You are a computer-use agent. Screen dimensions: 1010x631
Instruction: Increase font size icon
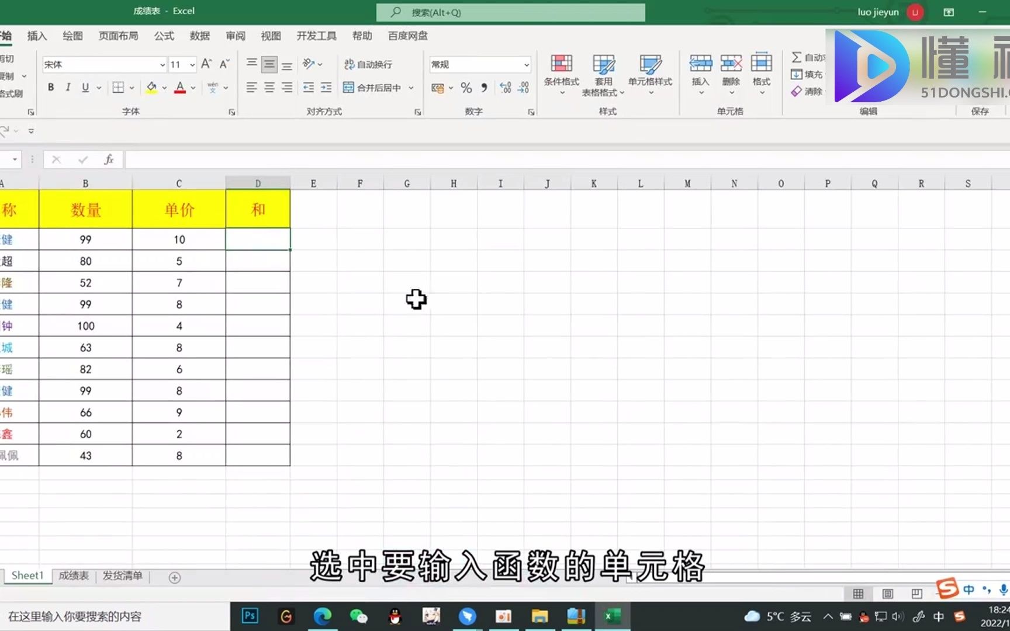(x=206, y=64)
